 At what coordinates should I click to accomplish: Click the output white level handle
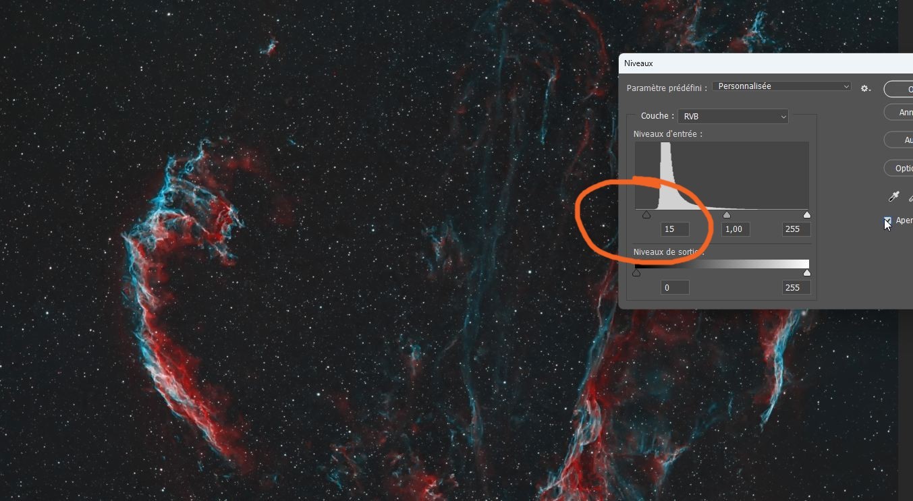click(x=807, y=273)
